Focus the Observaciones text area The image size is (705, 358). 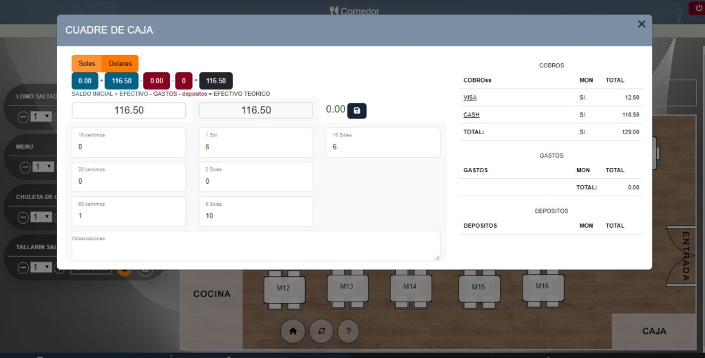point(255,246)
